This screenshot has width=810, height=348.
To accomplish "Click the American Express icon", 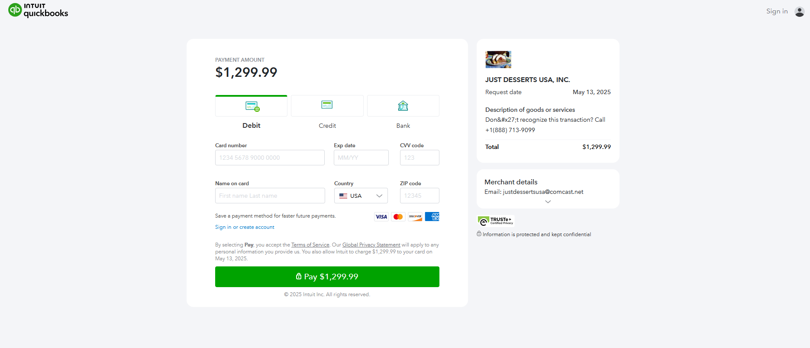I will tap(432, 216).
